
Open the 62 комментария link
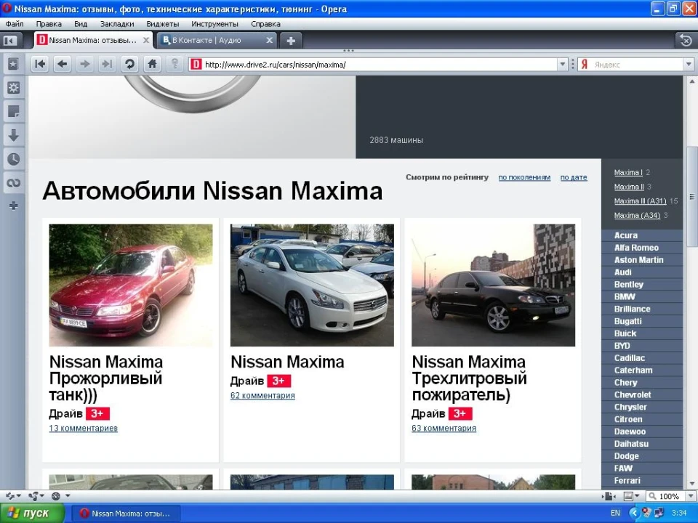click(x=262, y=395)
